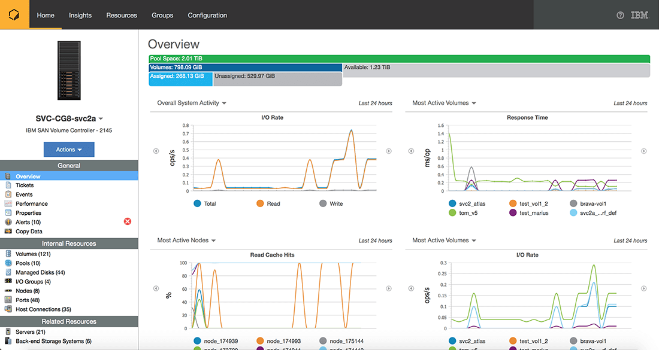Click the Assigned 268.13 GiB capacity bar

(x=181, y=79)
